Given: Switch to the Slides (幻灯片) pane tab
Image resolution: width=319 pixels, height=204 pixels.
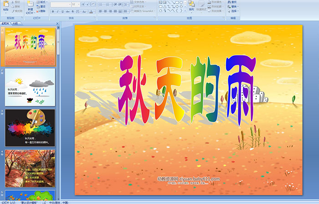Looking at the screenshot, I should click(x=5, y=24).
